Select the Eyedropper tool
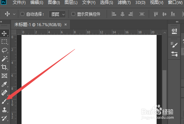The width and height of the screenshot is (184, 124). (x=4, y=84)
